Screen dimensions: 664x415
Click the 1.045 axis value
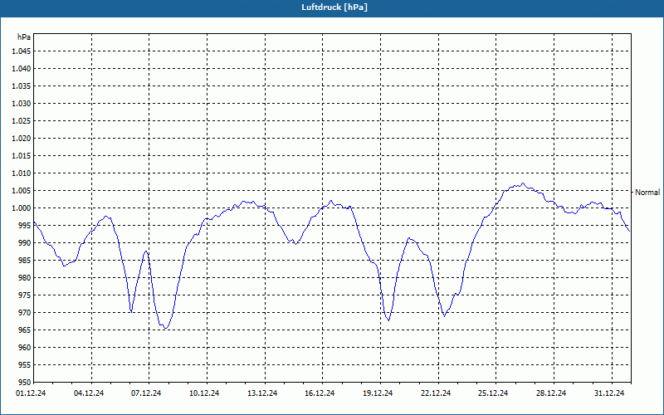22,51
